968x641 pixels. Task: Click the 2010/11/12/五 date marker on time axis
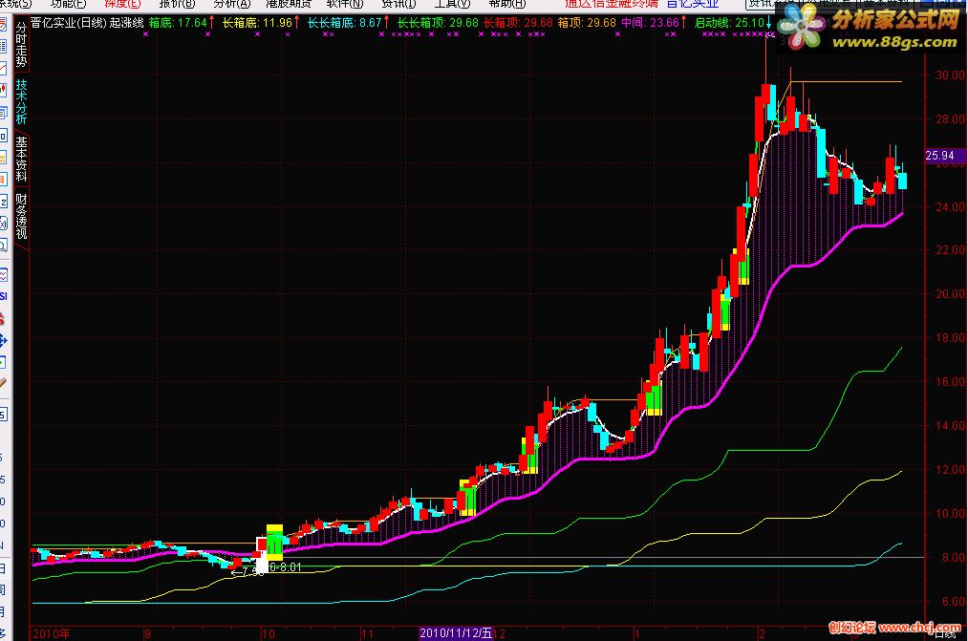click(456, 633)
